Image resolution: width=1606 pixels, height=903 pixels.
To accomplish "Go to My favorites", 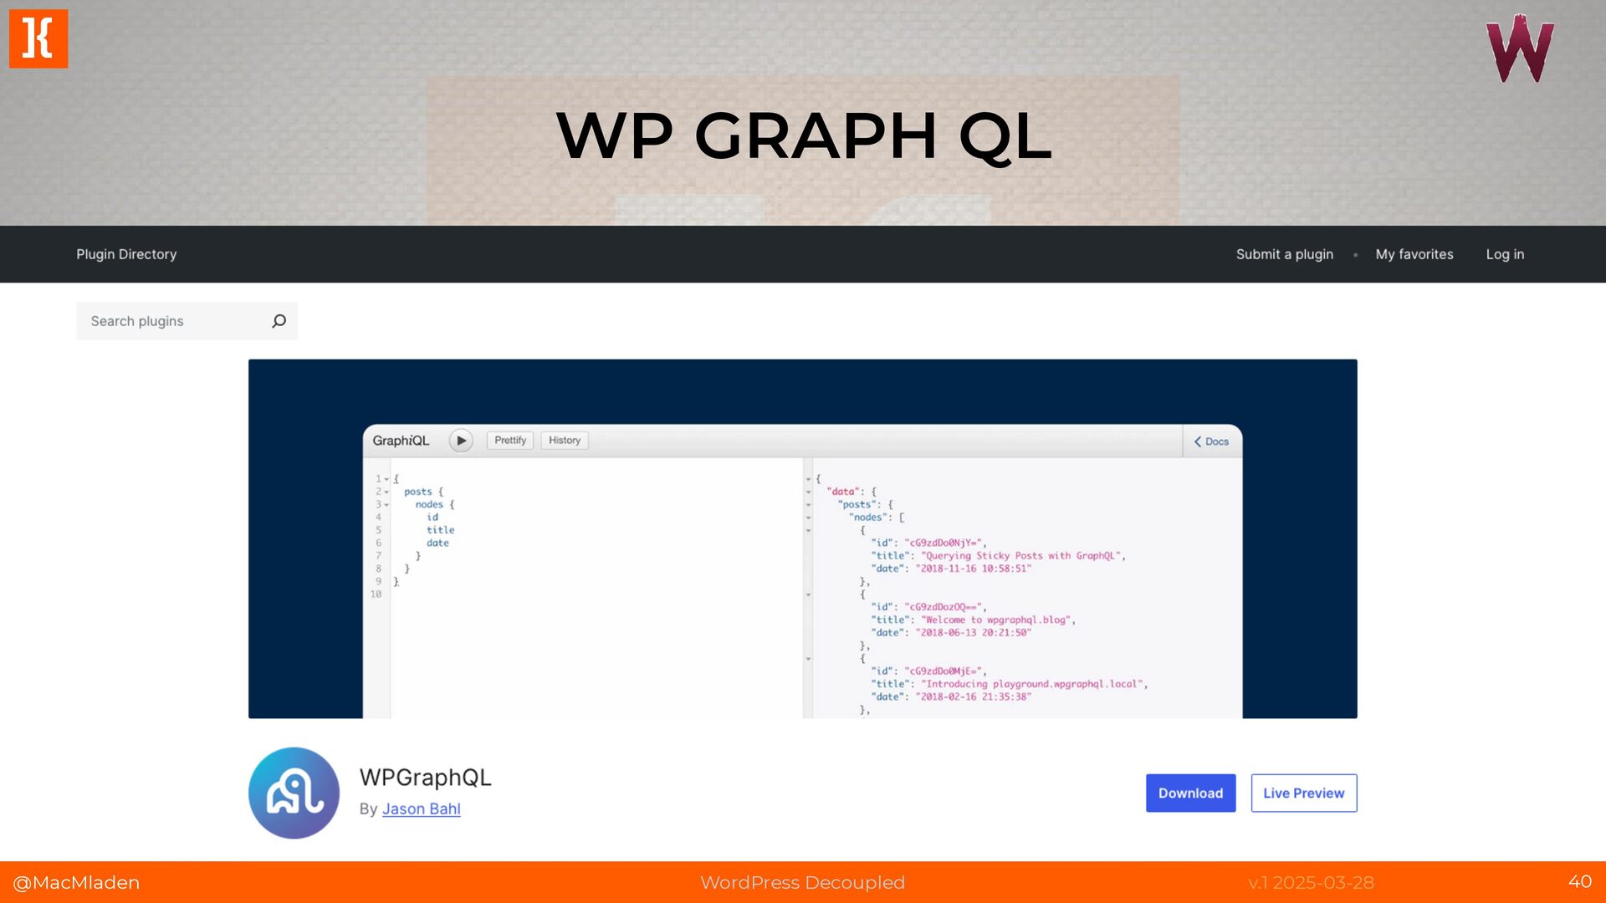I will pos(1414,254).
